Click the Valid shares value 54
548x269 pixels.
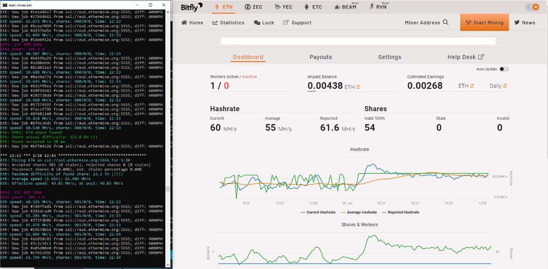(x=369, y=127)
